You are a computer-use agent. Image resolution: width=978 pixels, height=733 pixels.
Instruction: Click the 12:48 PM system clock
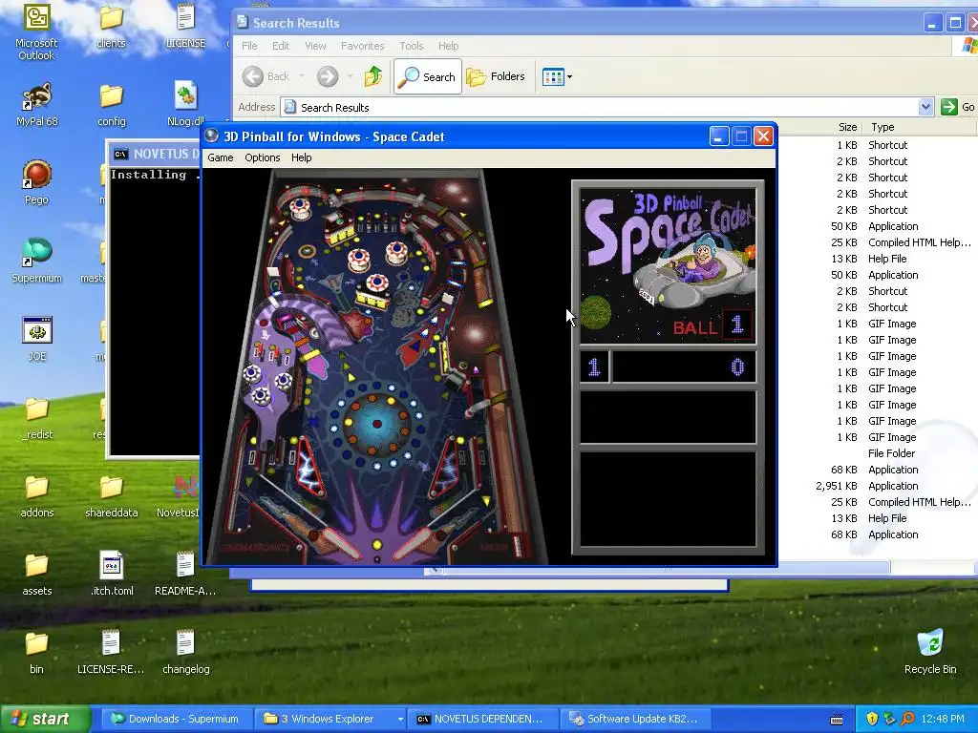[943, 719]
